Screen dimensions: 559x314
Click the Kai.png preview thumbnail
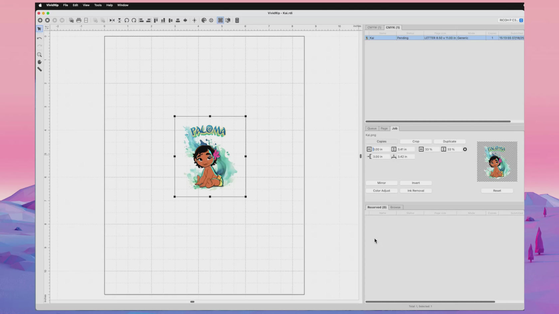point(497,161)
